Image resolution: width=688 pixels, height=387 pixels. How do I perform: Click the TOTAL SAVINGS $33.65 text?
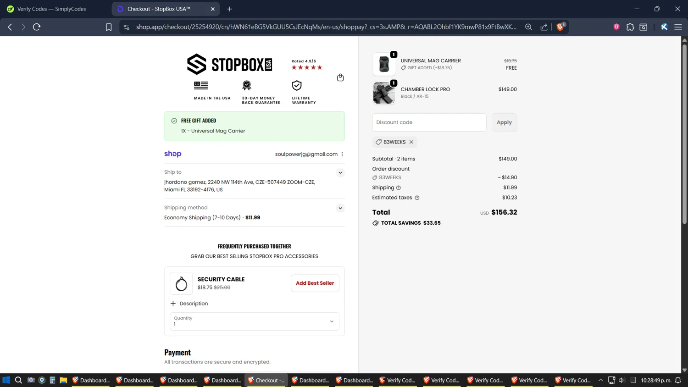[411, 223]
